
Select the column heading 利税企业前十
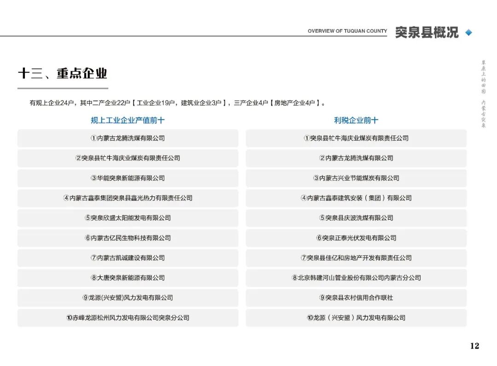[x=356, y=120]
